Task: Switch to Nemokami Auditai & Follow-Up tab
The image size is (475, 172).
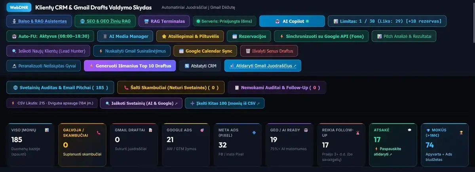Action: (x=277, y=87)
